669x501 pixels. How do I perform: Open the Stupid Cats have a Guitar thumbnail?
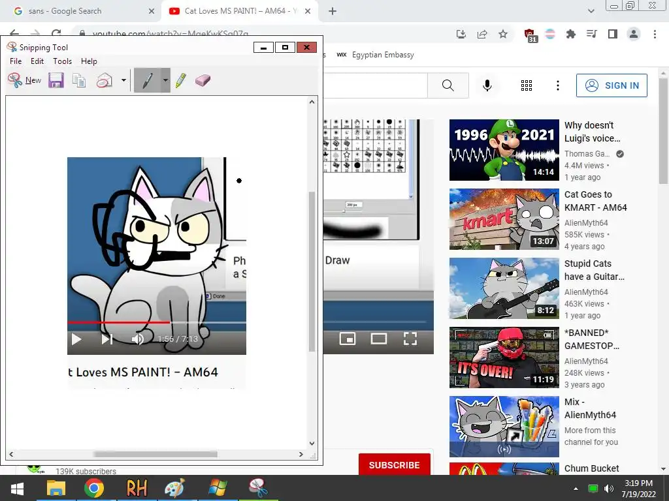coord(504,288)
